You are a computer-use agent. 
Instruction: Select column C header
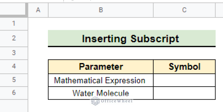point(184,10)
